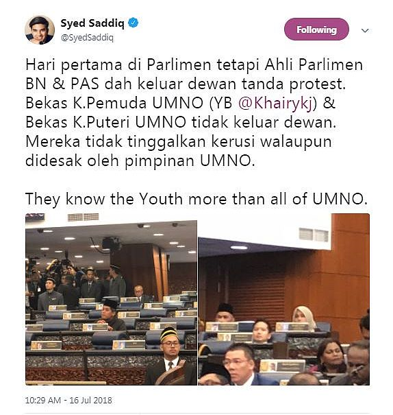
Task: Toggle the purple Following button
Action: click(x=316, y=29)
